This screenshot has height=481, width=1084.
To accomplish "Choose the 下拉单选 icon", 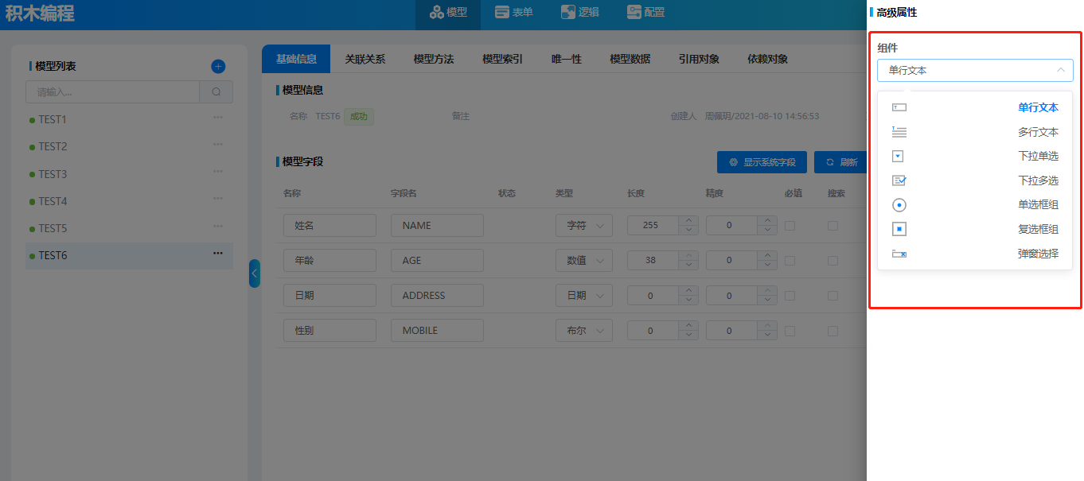I will click(898, 156).
